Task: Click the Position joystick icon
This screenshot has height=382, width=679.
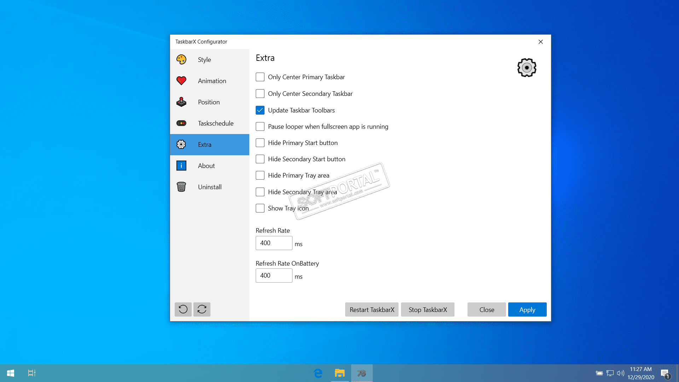Action: pos(181,102)
